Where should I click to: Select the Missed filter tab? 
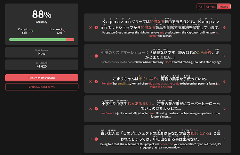click(224, 7)
